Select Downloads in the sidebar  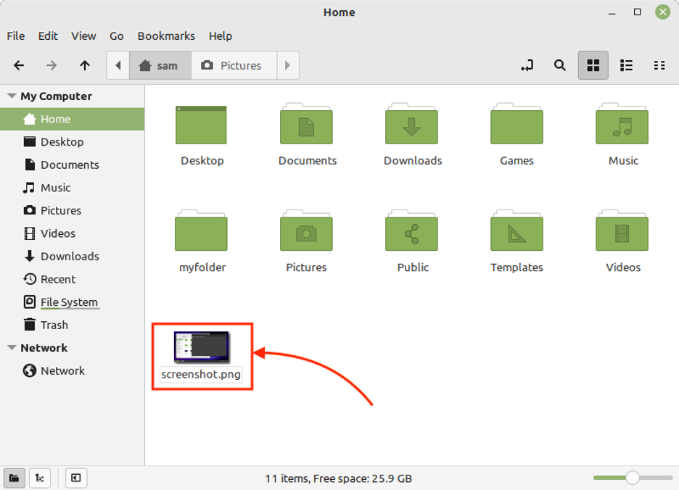coord(73,257)
